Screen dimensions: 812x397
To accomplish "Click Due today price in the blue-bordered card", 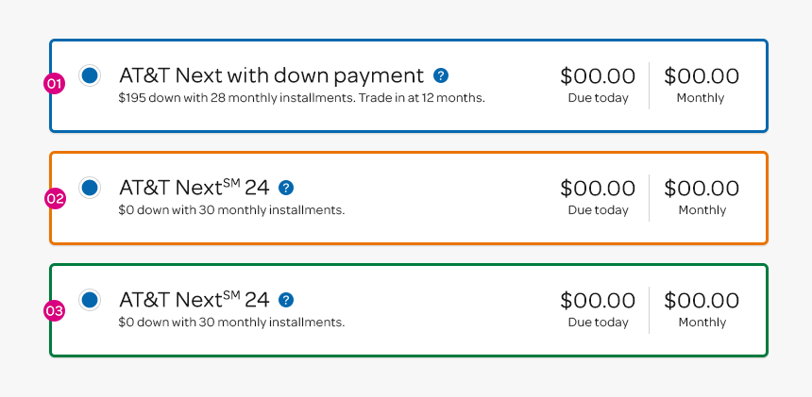I will coord(598,76).
